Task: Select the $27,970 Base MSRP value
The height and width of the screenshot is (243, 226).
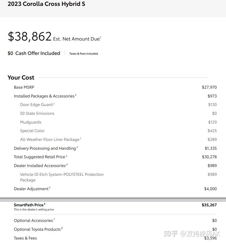Action: [x=209, y=87]
